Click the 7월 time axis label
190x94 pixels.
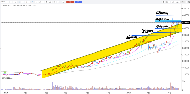point(65,92)
